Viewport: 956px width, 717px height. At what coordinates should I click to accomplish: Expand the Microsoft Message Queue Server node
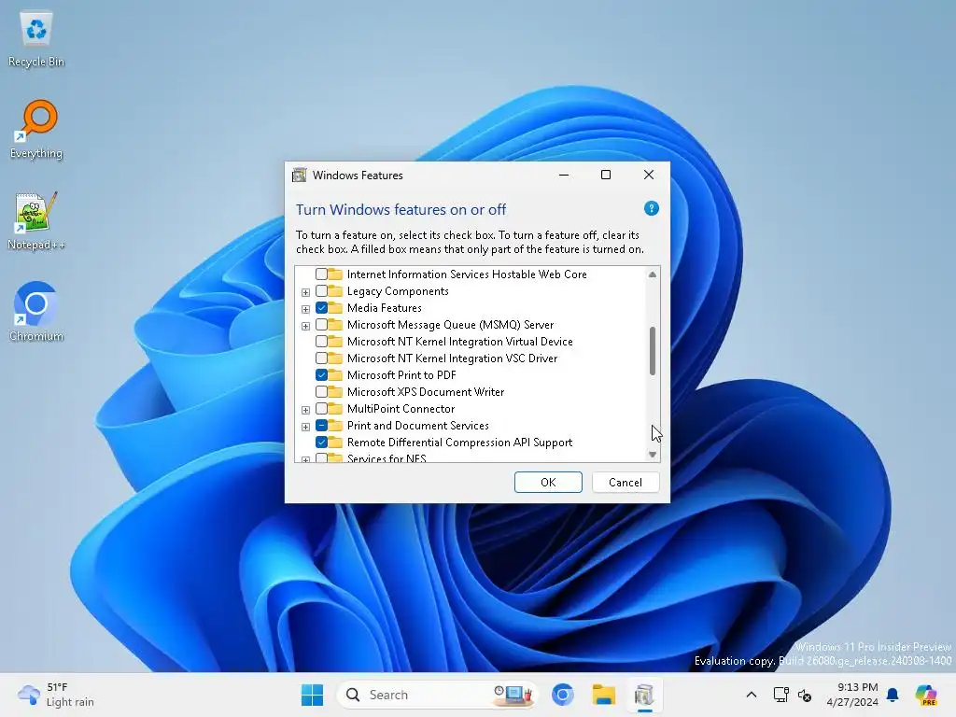[305, 326]
